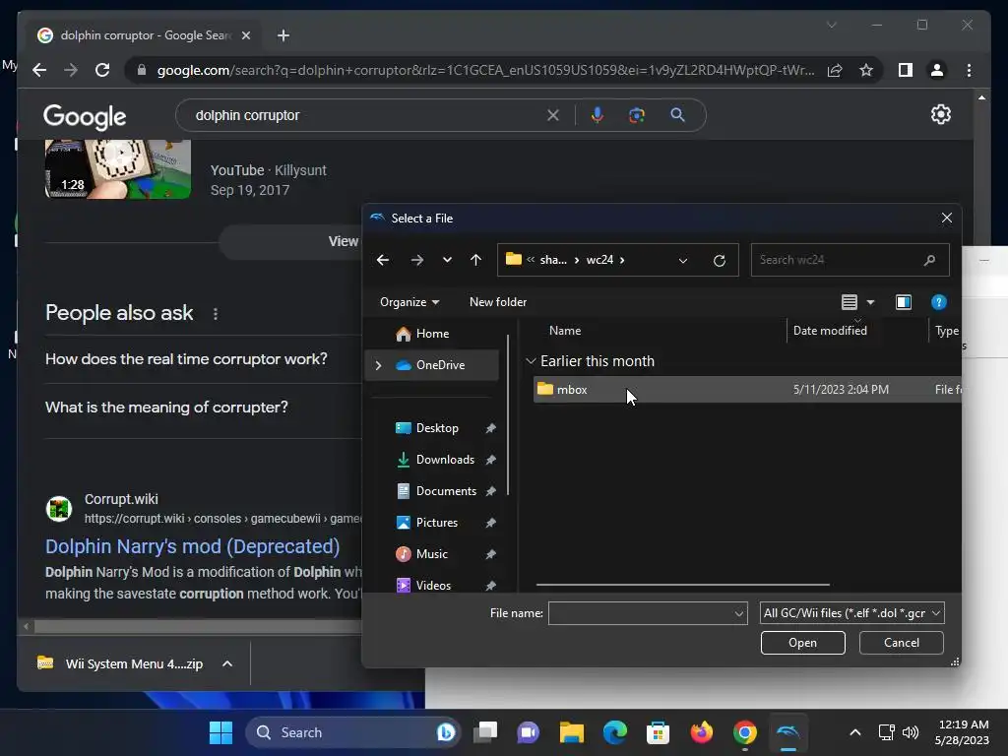Open a new Chrome tab
The height and width of the screenshot is (756, 1008).
pos(283,35)
